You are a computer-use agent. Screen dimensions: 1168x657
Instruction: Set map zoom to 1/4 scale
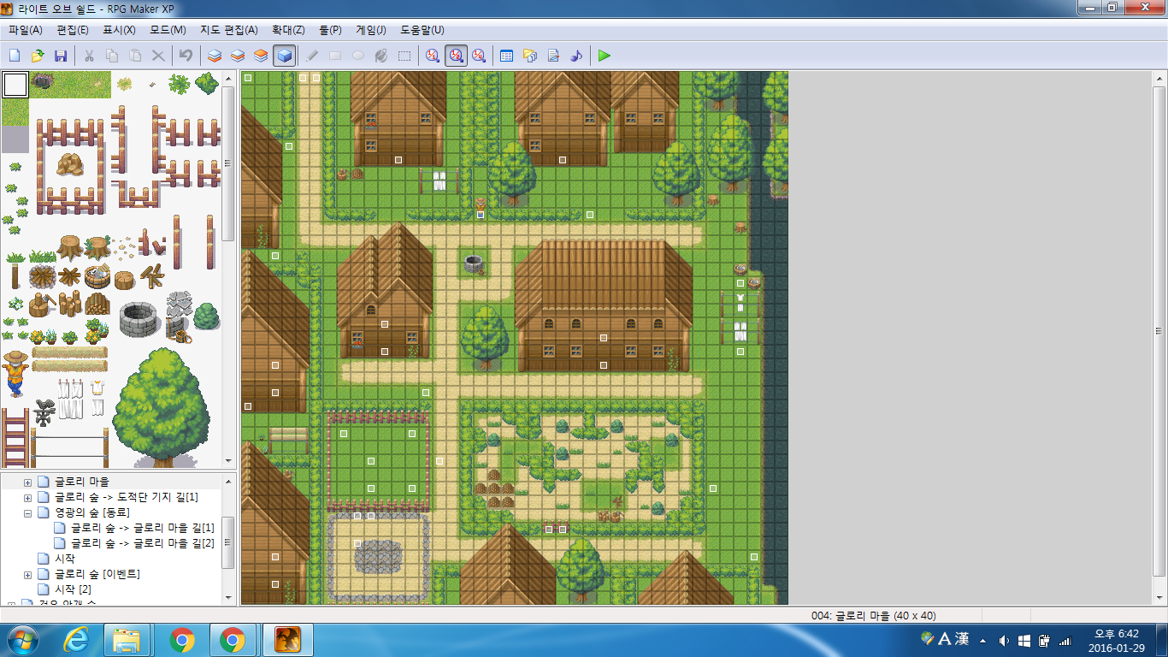(479, 56)
